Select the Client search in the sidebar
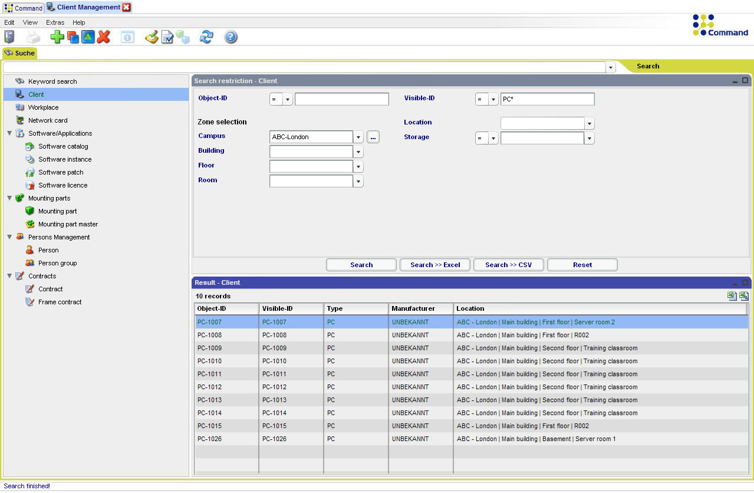Image resolution: width=754 pixels, height=493 pixels. (x=37, y=94)
